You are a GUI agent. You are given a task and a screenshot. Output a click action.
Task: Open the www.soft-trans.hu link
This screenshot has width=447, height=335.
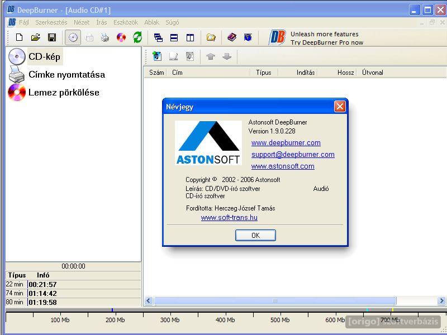(x=229, y=218)
